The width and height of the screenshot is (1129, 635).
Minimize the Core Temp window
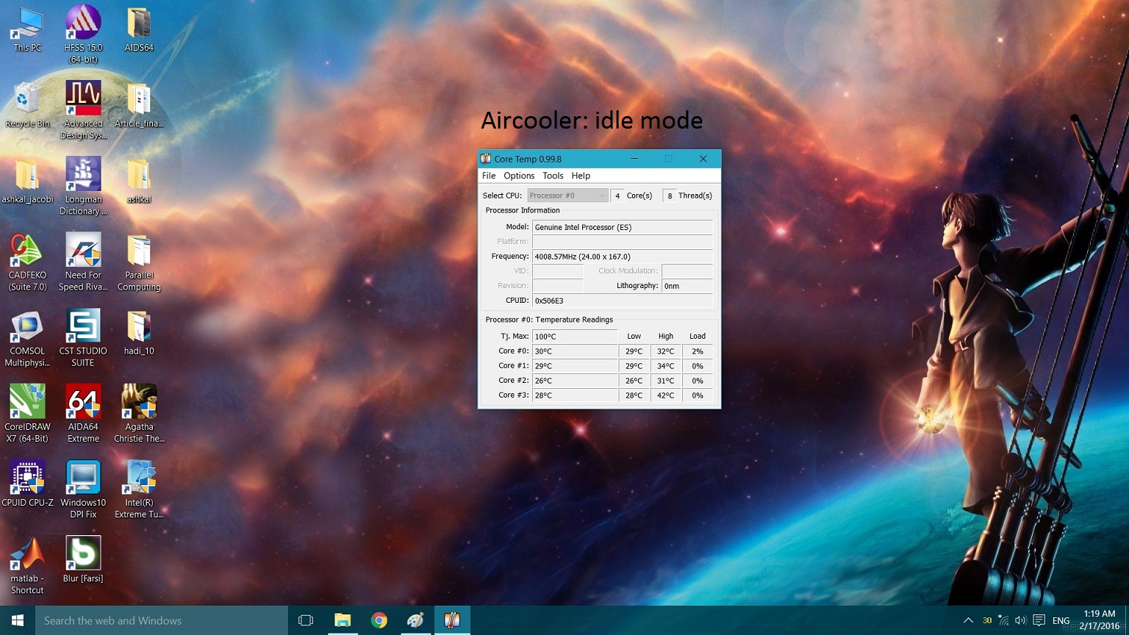point(634,159)
